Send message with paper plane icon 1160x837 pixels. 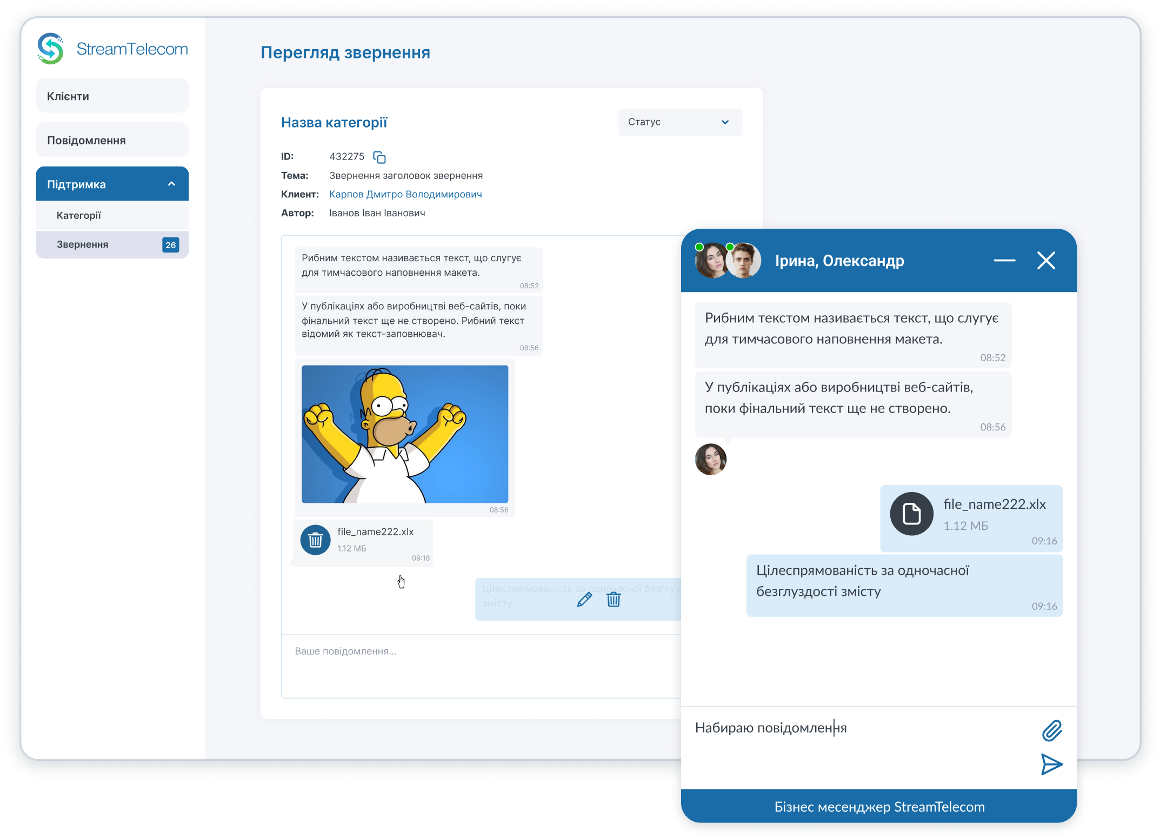tap(1052, 764)
